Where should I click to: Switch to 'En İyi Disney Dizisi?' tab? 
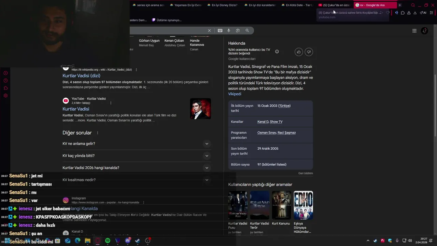(223, 5)
